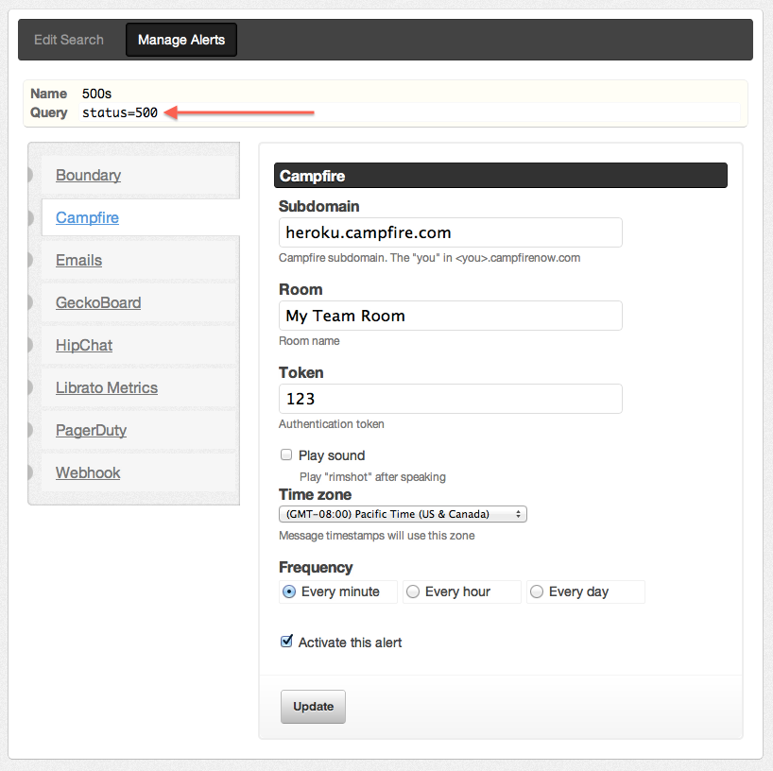This screenshot has height=771, width=773.
Task: Edit the Token input field
Action: tap(451, 399)
